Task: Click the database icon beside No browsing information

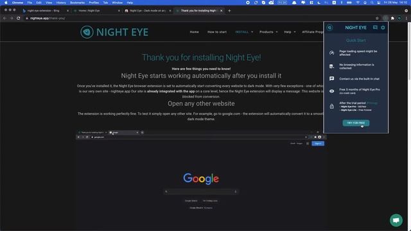Action: point(331,66)
